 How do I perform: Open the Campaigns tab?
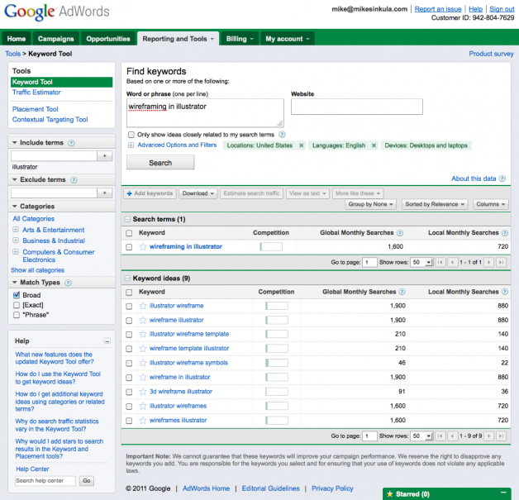pyautogui.click(x=55, y=39)
